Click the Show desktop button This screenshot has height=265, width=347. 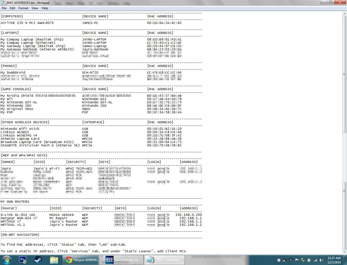pyautogui.click(x=345, y=260)
